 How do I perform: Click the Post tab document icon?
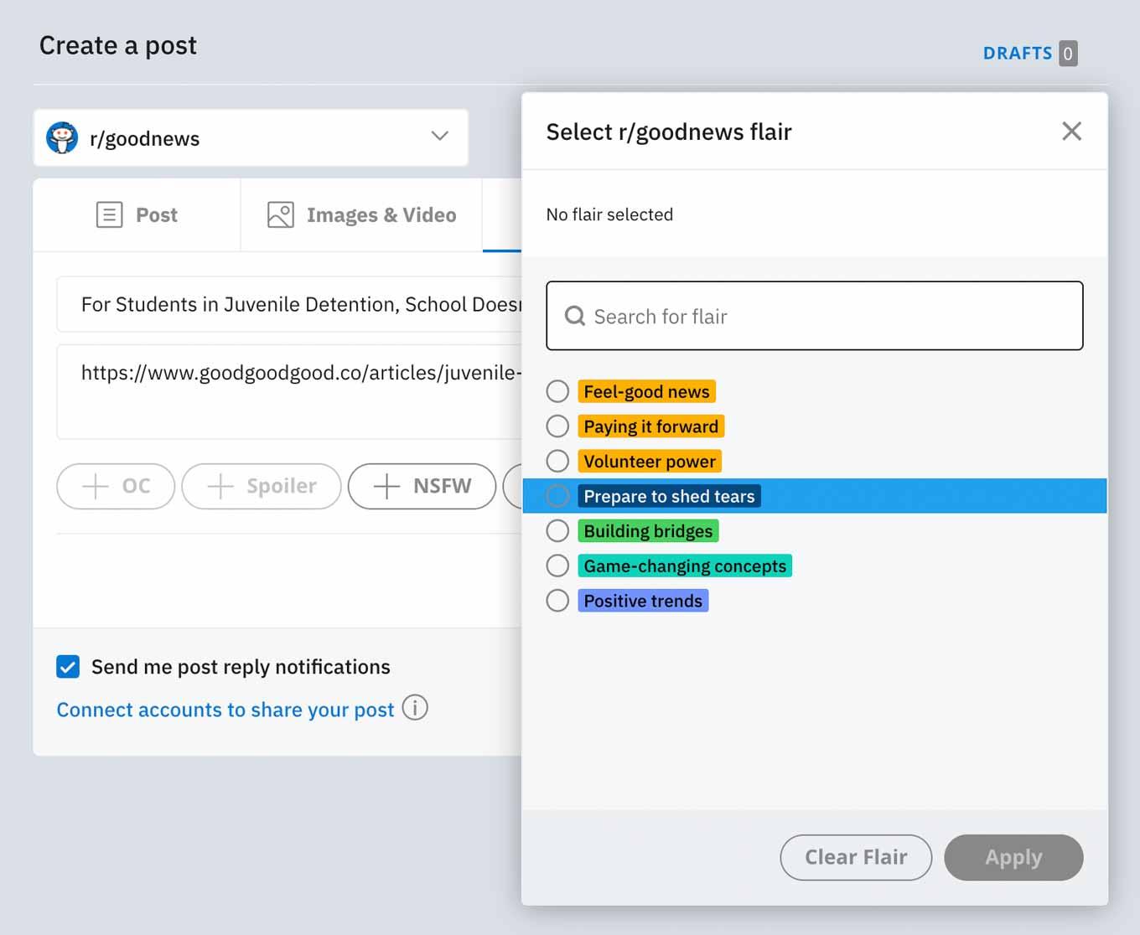[109, 215]
